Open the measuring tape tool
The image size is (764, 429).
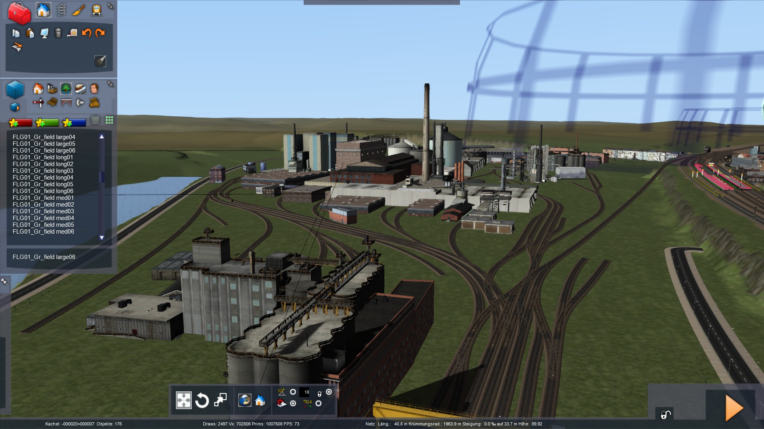point(72,33)
